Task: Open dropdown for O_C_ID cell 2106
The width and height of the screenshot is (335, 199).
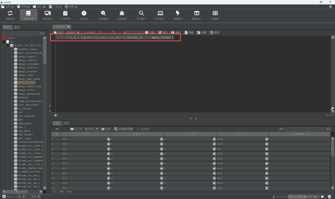Action: [266, 144]
